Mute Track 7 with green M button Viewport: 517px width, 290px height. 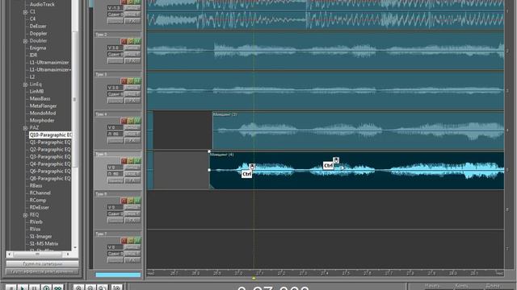pyautogui.click(x=137, y=240)
